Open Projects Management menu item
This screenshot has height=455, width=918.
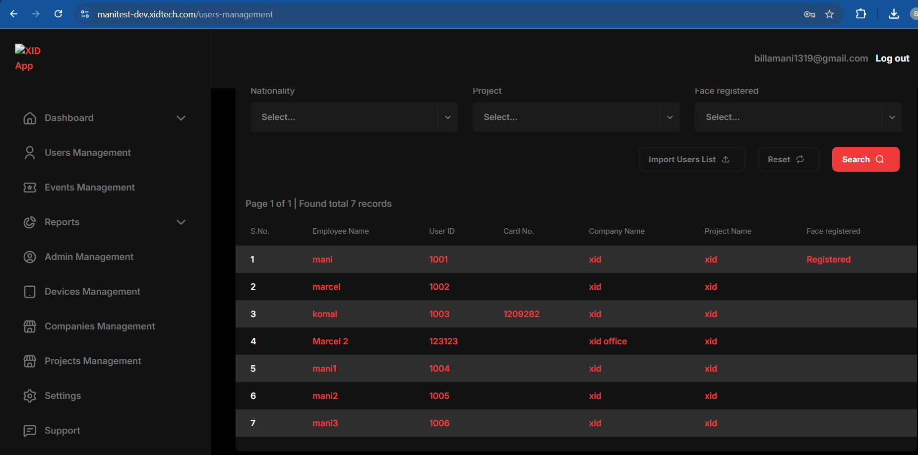tap(93, 361)
